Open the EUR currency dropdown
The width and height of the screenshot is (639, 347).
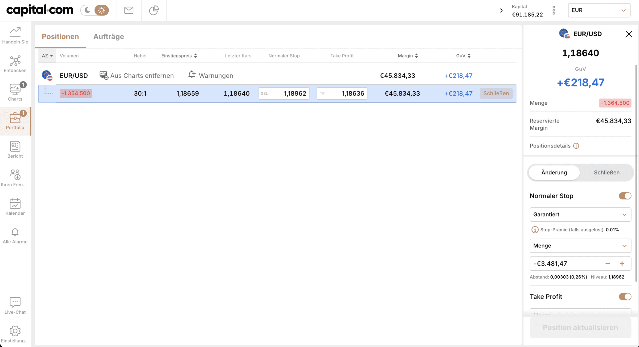(599, 10)
